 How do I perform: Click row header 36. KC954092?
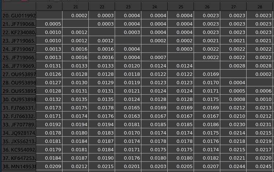19,149
